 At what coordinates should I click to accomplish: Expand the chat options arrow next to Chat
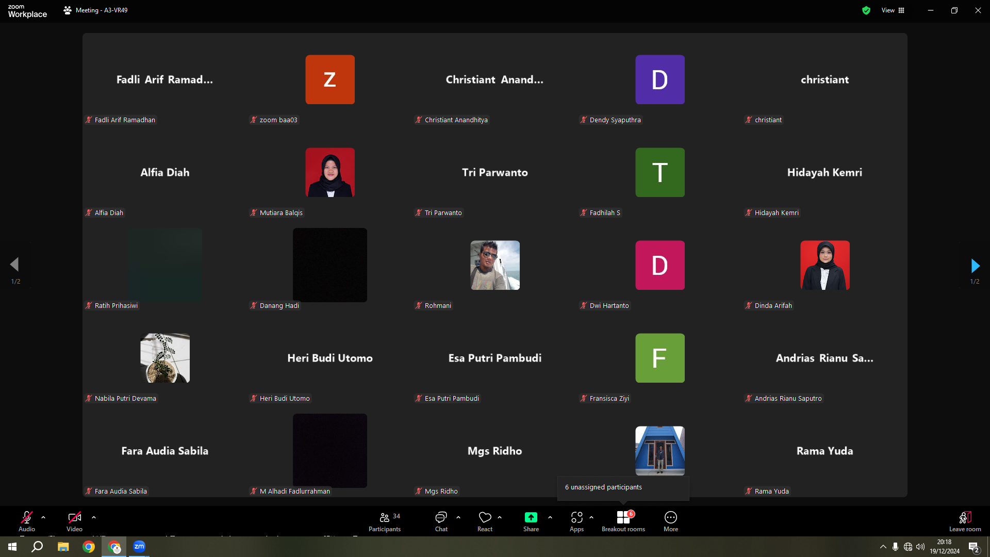point(458,517)
